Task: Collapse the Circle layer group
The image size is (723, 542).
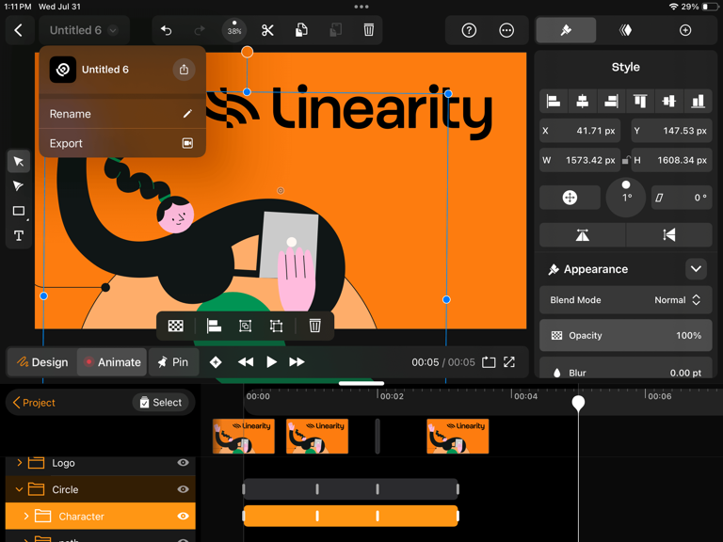Action: (20, 489)
